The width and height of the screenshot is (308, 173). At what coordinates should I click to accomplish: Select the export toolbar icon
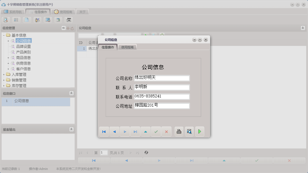58,20
